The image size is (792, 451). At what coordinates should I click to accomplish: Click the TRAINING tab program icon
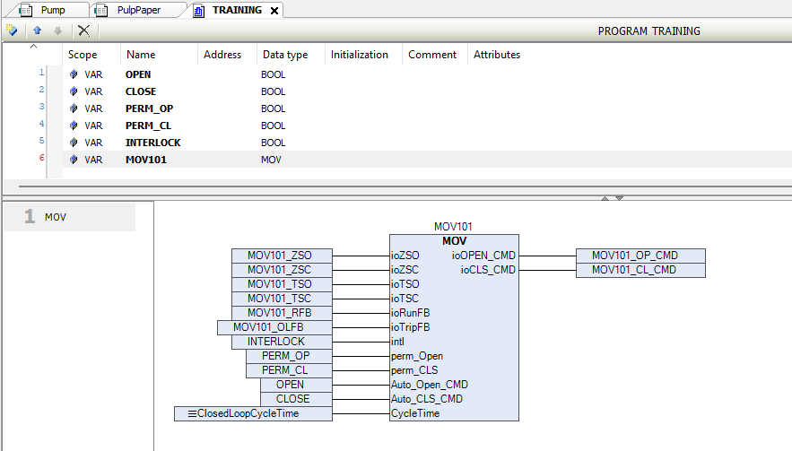coord(199,11)
